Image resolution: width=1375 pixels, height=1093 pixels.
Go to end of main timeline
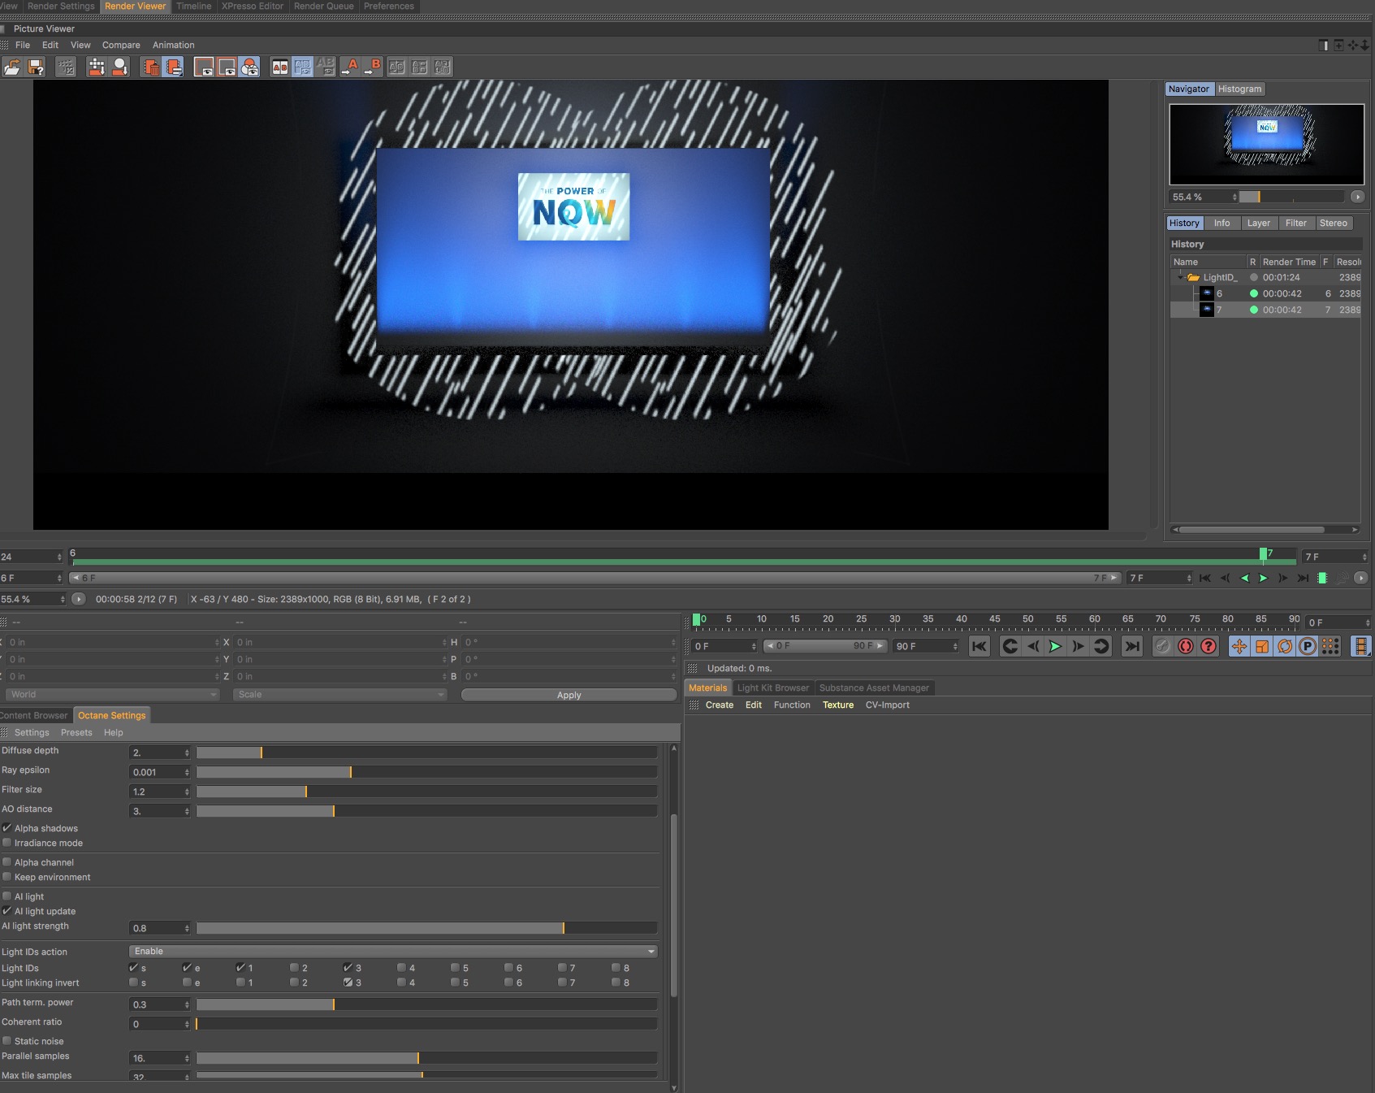(x=1131, y=646)
